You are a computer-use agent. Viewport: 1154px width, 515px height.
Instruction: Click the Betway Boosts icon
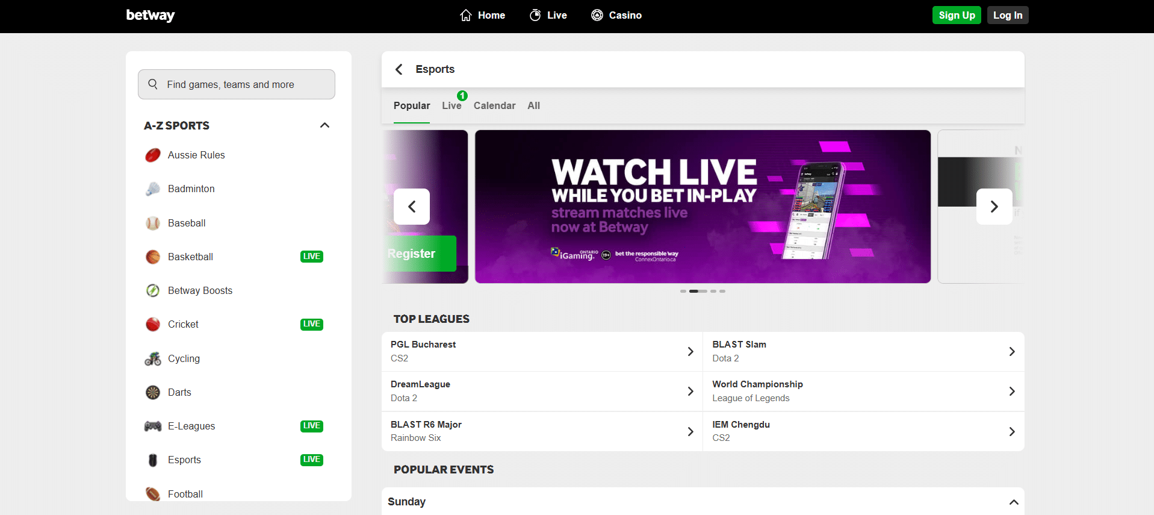153,291
